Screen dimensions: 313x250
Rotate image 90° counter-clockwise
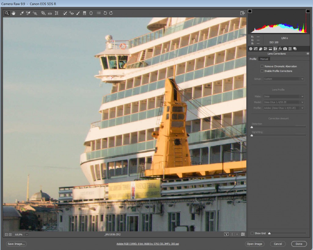(x=105, y=13)
